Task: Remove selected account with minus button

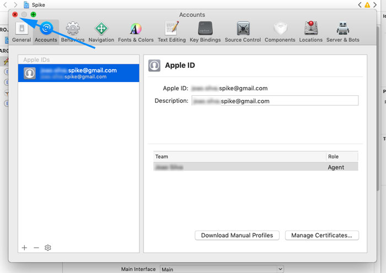Action: point(36,248)
